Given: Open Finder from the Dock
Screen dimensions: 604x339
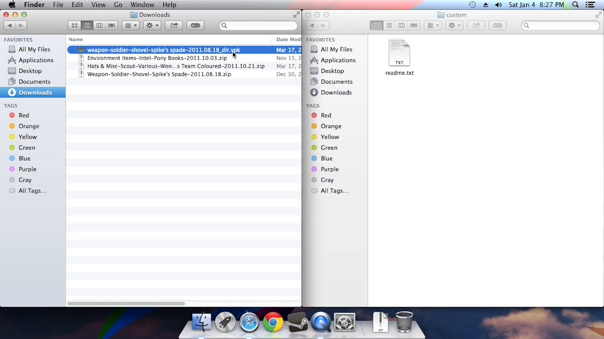Looking at the screenshot, I should coord(201,323).
